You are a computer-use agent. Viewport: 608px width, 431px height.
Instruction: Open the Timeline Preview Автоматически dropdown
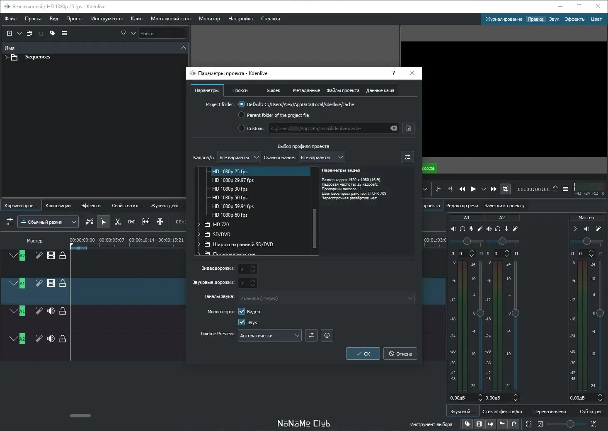[x=270, y=336]
